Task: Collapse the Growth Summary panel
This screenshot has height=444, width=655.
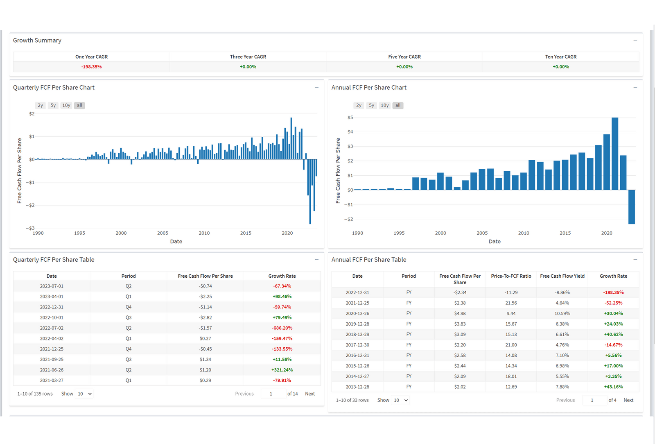Action: coord(635,40)
